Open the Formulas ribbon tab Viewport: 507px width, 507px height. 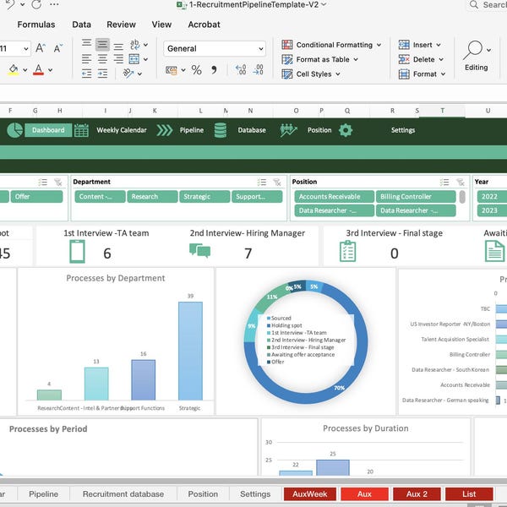click(x=36, y=25)
